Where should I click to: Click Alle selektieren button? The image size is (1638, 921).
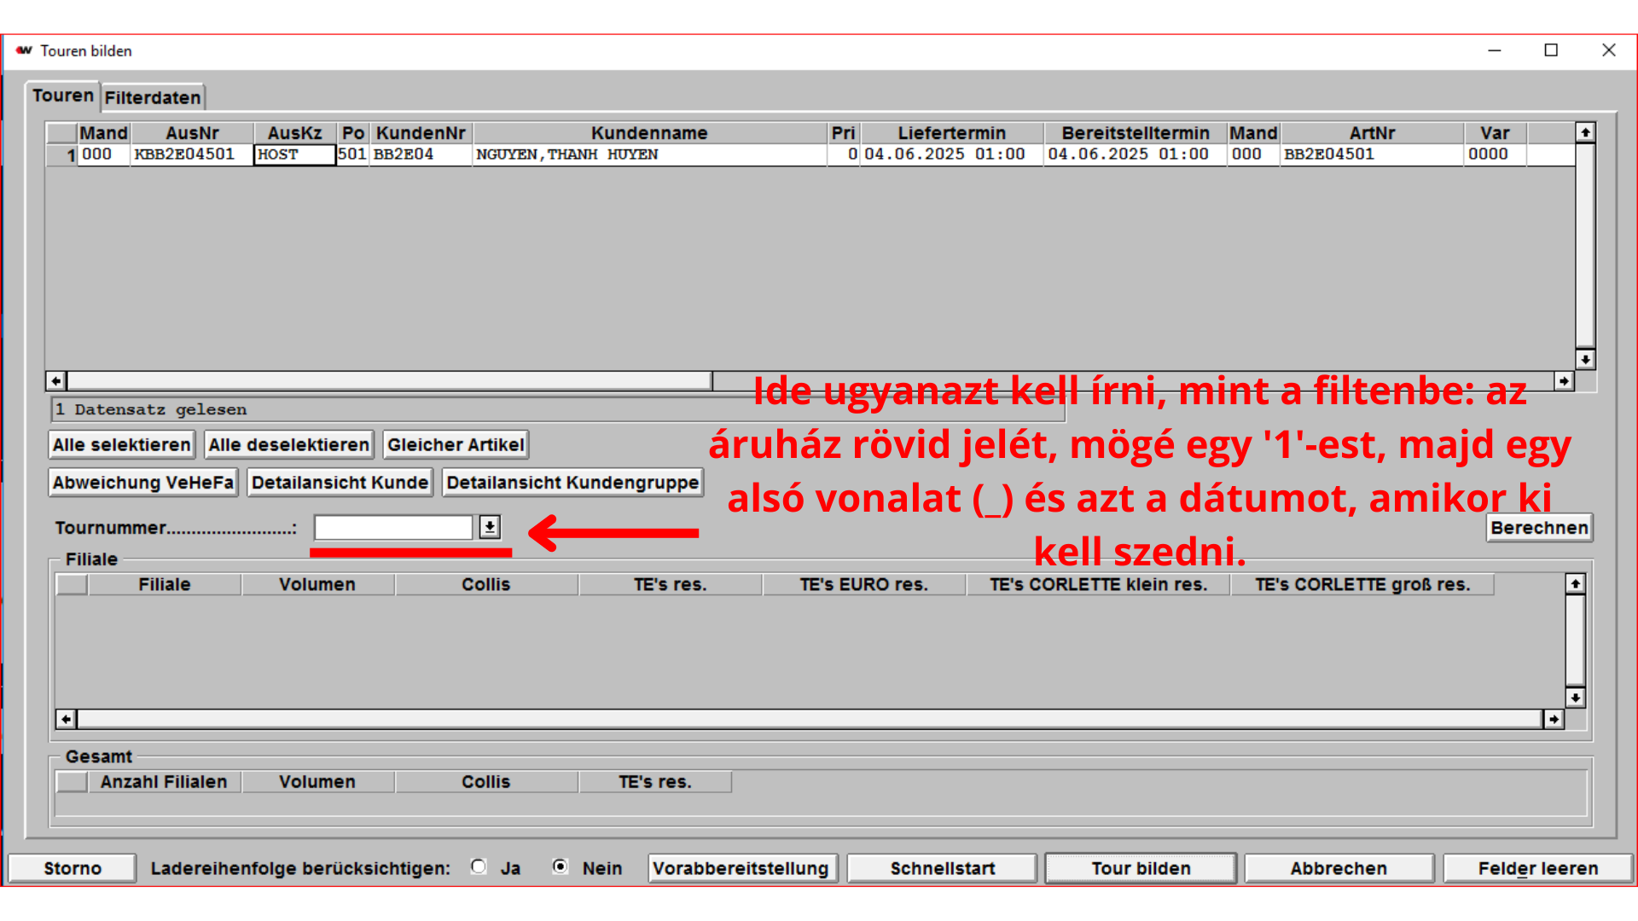coord(122,444)
